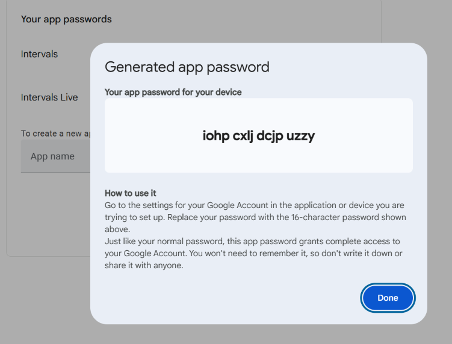This screenshot has width=452, height=344.
Task: Select the Intervals Live app password entry
Action: 49,97
